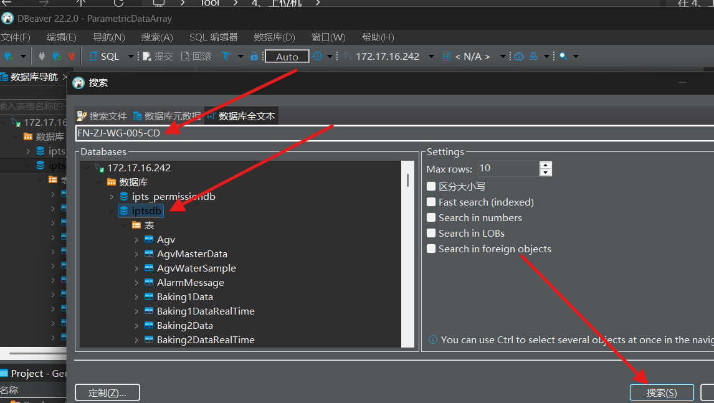The image size is (714, 403).
Task: Collapse the iptsdb database node
Action: (112, 211)
